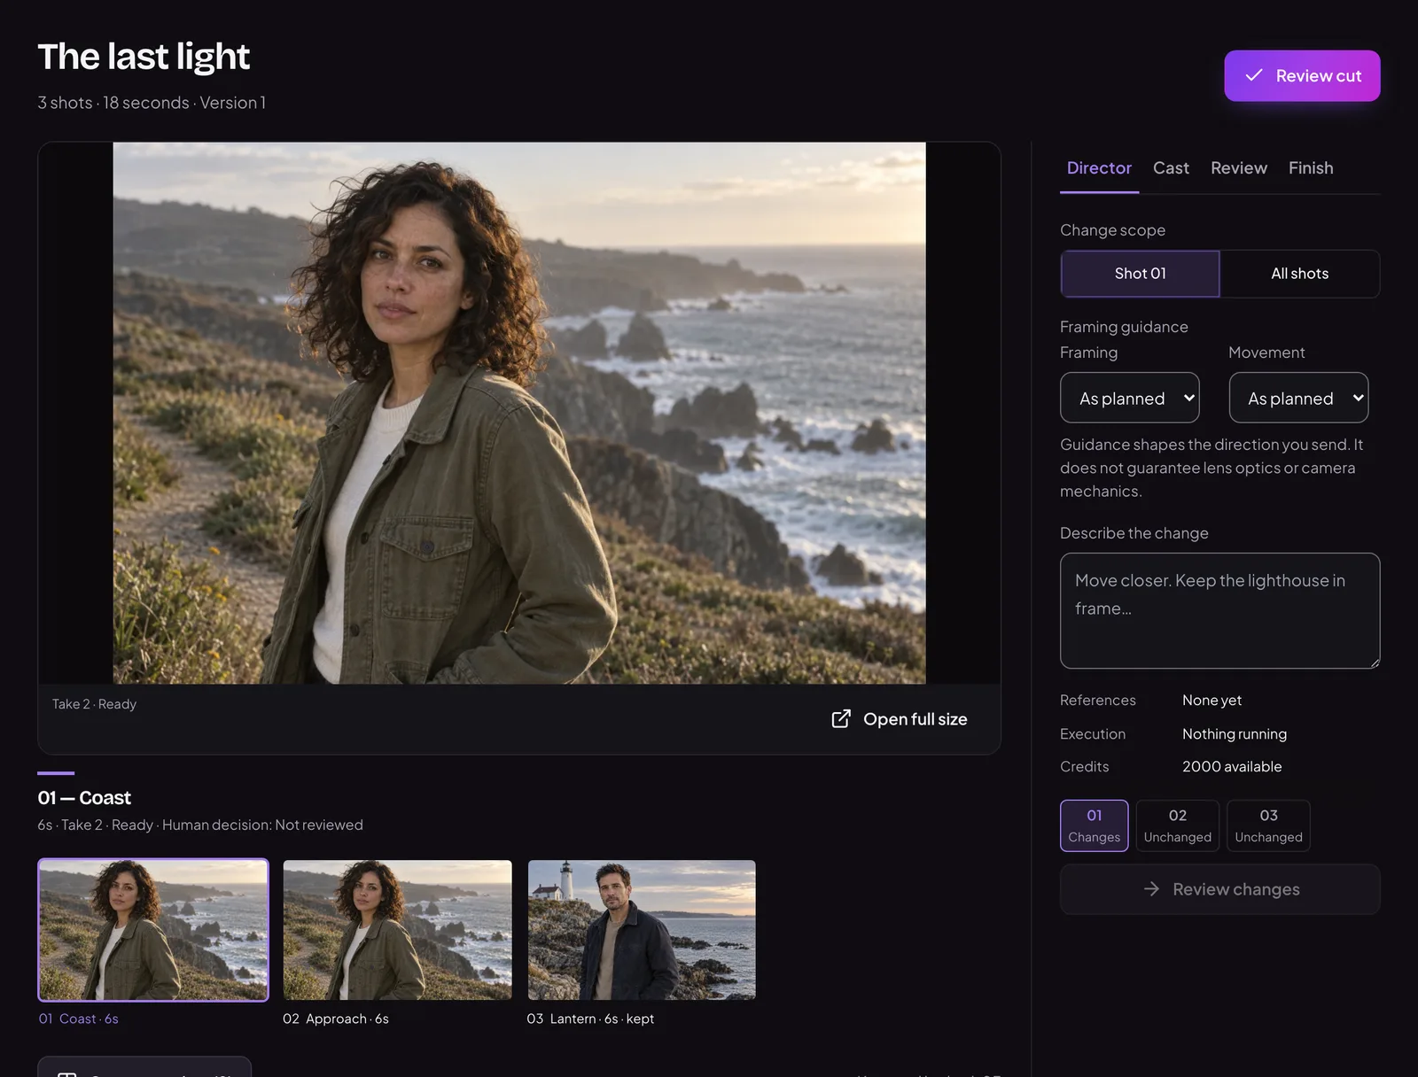1418x1077 pixels.
Task: Select the 02 Approach thumbnail
Action: pyautogui.click(x=397, y=930)
